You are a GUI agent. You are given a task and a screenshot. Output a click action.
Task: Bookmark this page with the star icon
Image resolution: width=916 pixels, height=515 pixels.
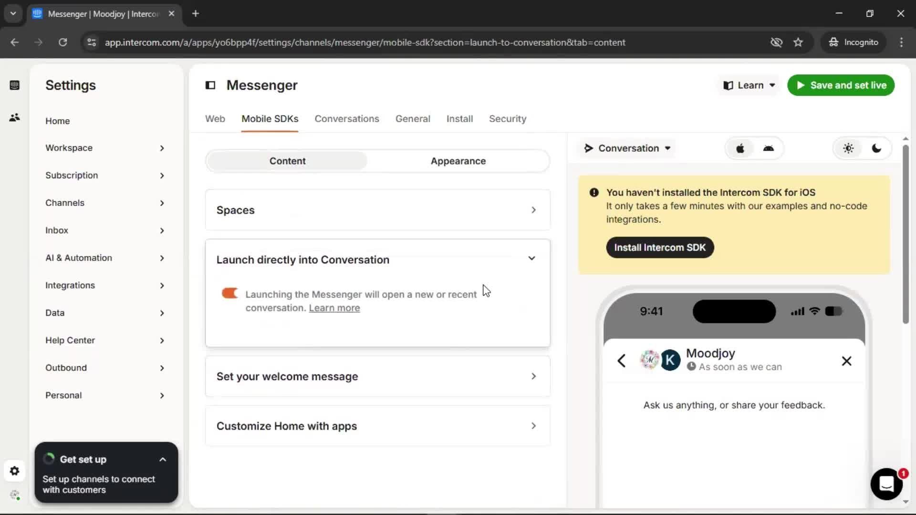pos(798,42)
